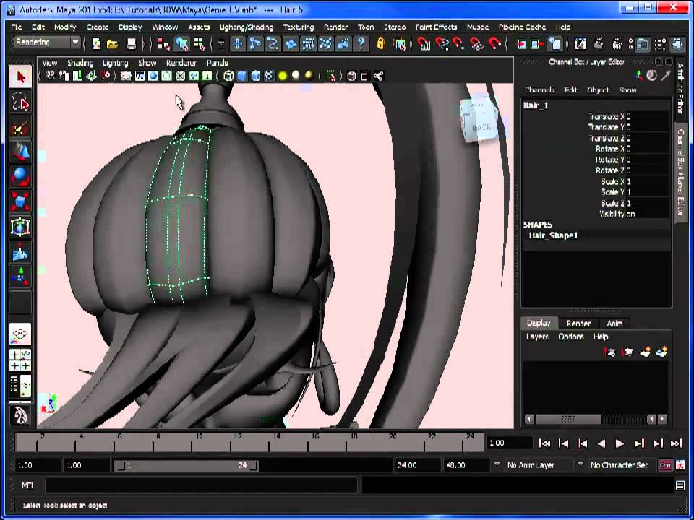Play the animation forward

(x=620, y=443)
